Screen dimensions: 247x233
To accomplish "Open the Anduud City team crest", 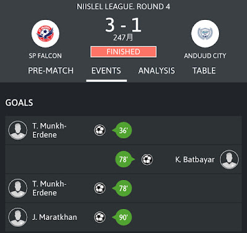I will pyautogui.click(x=205, y=33).
